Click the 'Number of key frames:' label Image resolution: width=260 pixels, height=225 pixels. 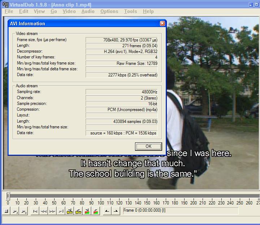pos(36,57)
